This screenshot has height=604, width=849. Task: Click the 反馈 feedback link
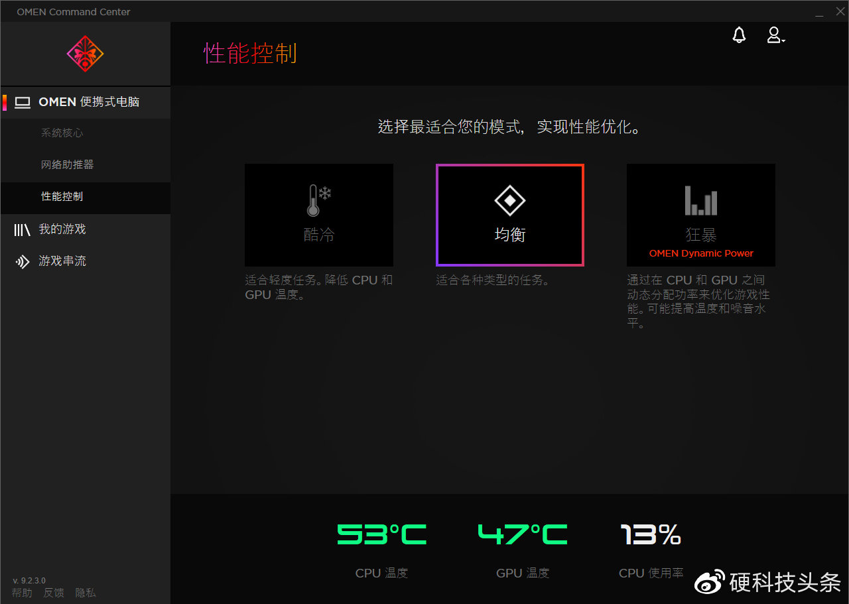54,592
